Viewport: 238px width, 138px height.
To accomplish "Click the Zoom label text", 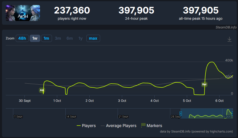I will pos(10,38).
